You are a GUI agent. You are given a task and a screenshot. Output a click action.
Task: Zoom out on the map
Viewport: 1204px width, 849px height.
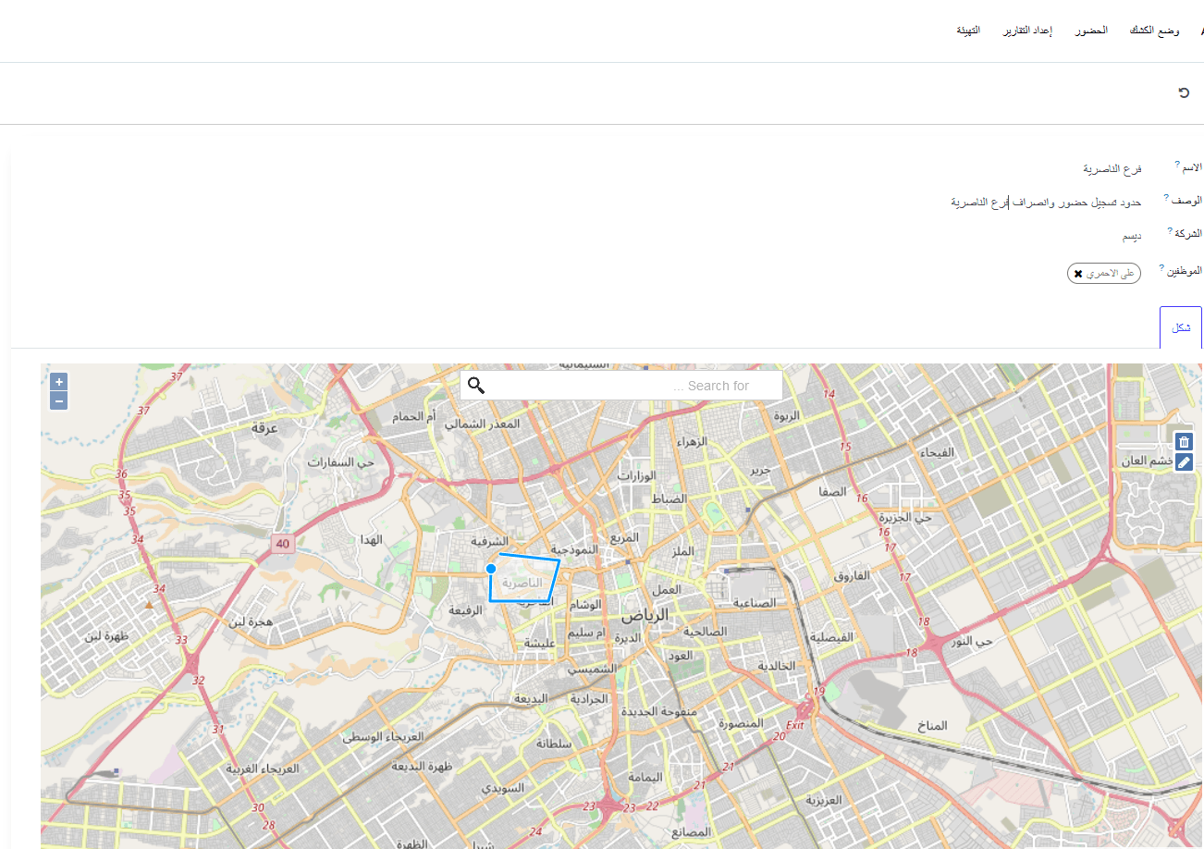click(58, 400)
